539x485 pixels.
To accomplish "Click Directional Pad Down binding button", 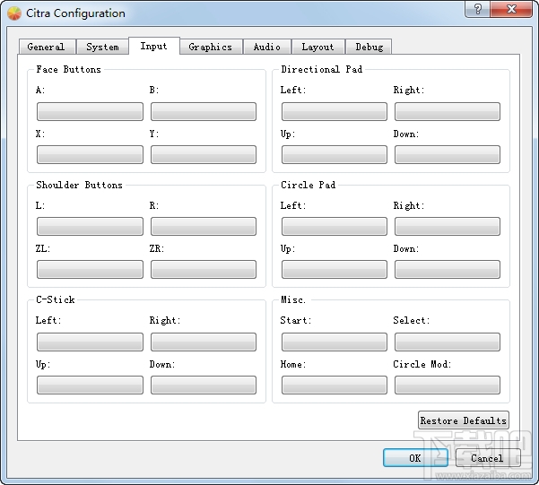I will click(448, 154).
